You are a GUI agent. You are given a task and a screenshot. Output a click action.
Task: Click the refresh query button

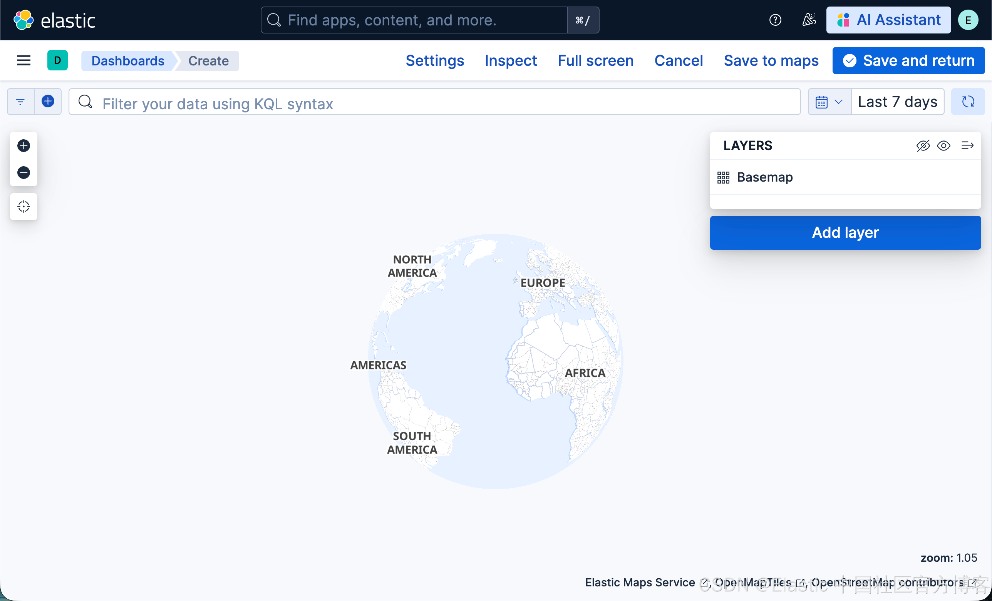click(968, 102)
